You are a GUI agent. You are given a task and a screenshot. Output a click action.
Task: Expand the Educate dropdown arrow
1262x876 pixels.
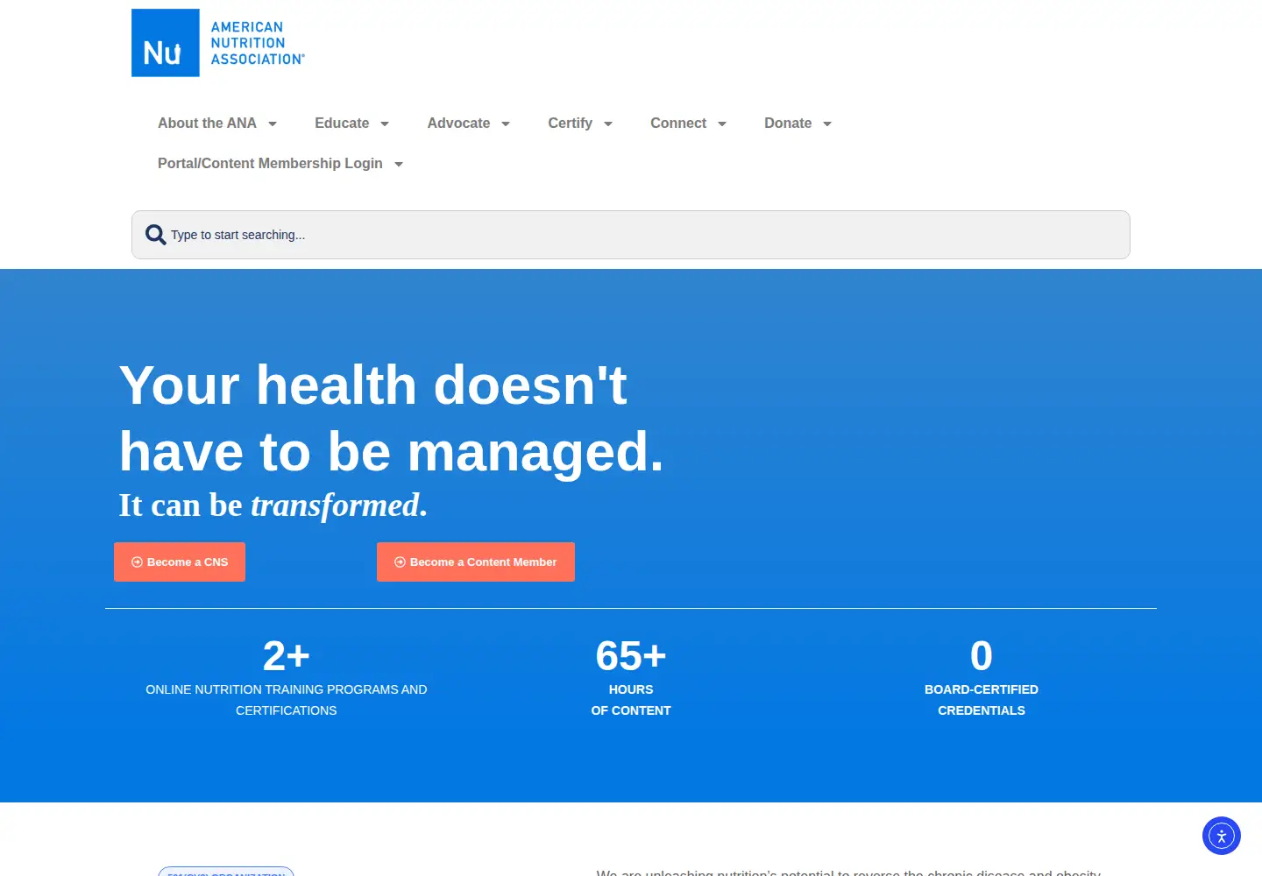click(385, 124)
